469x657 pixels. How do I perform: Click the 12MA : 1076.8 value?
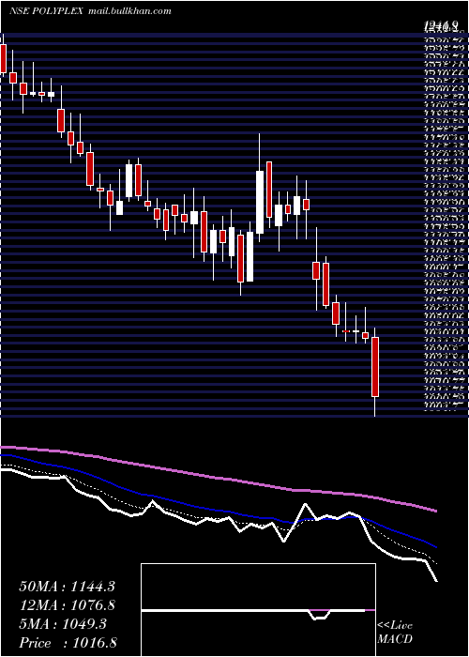(67, 605)
